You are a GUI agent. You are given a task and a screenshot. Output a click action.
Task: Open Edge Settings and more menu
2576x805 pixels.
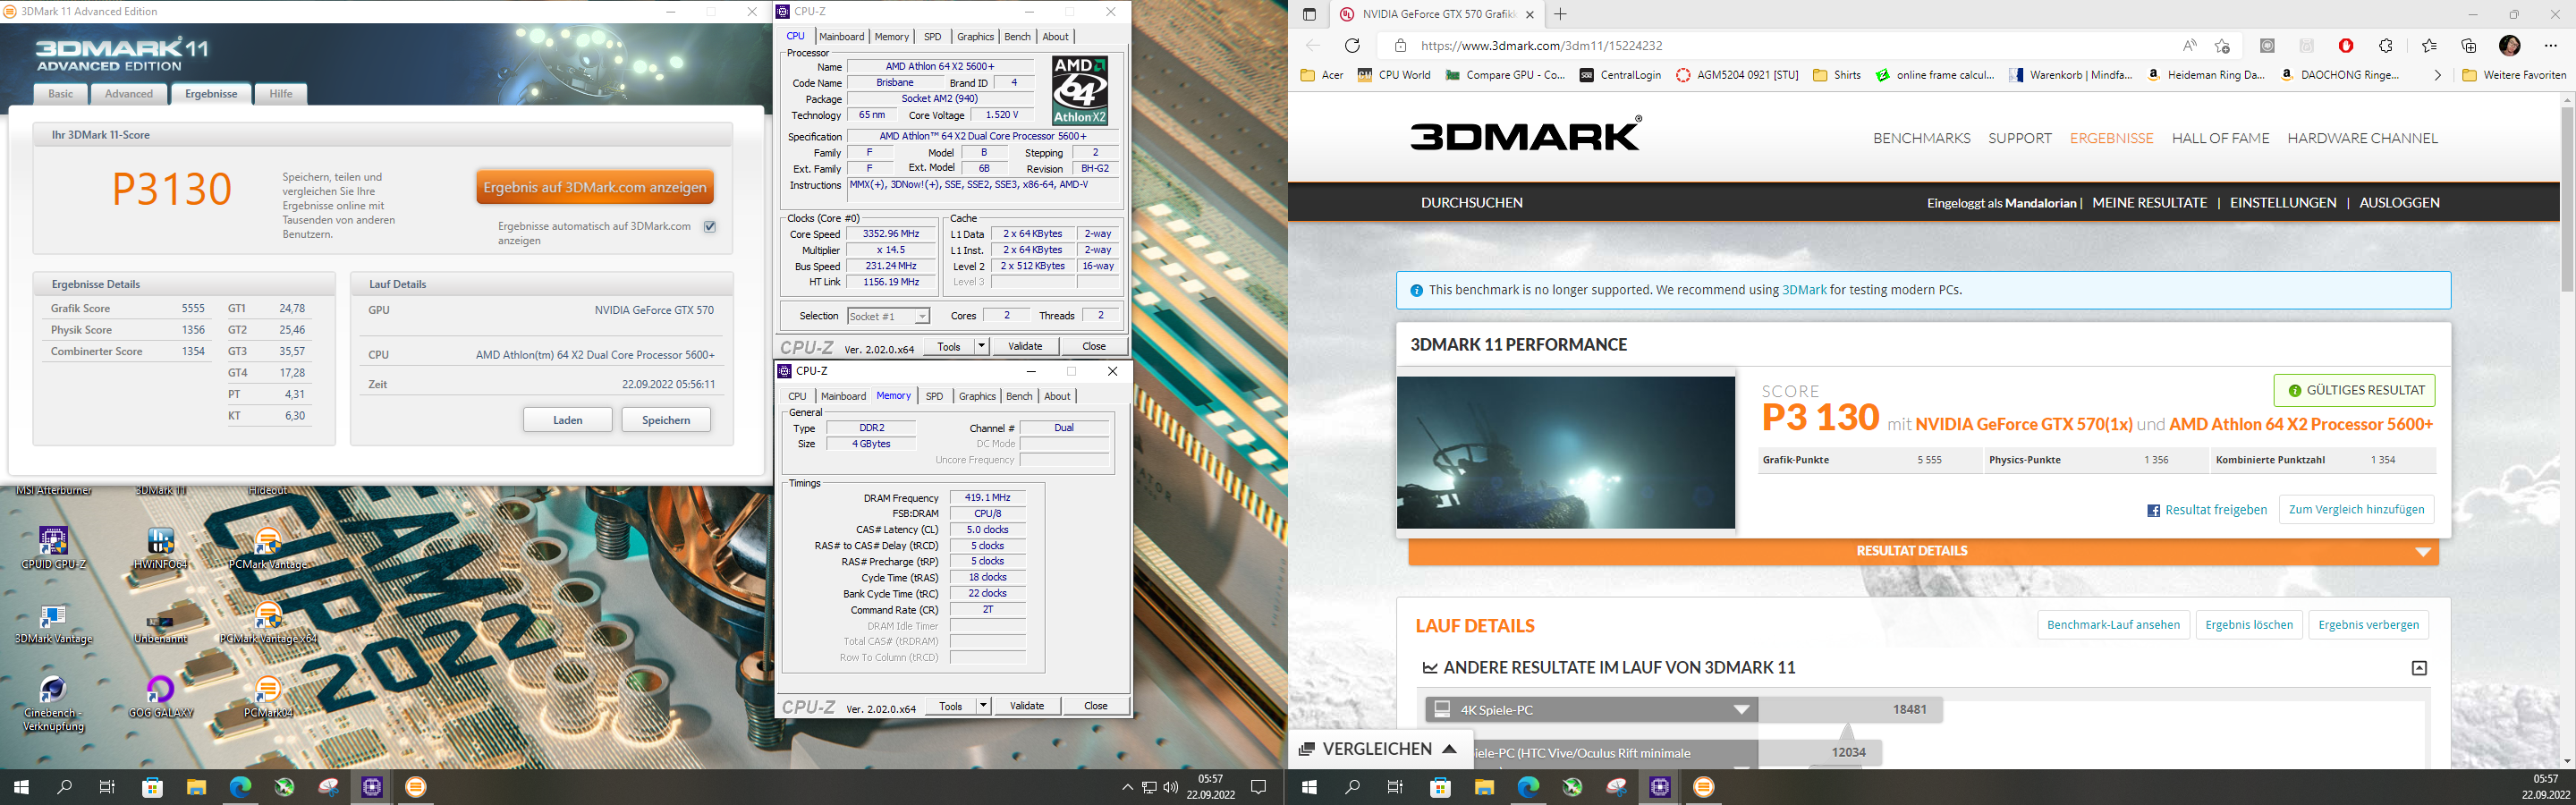(2549, 45)
